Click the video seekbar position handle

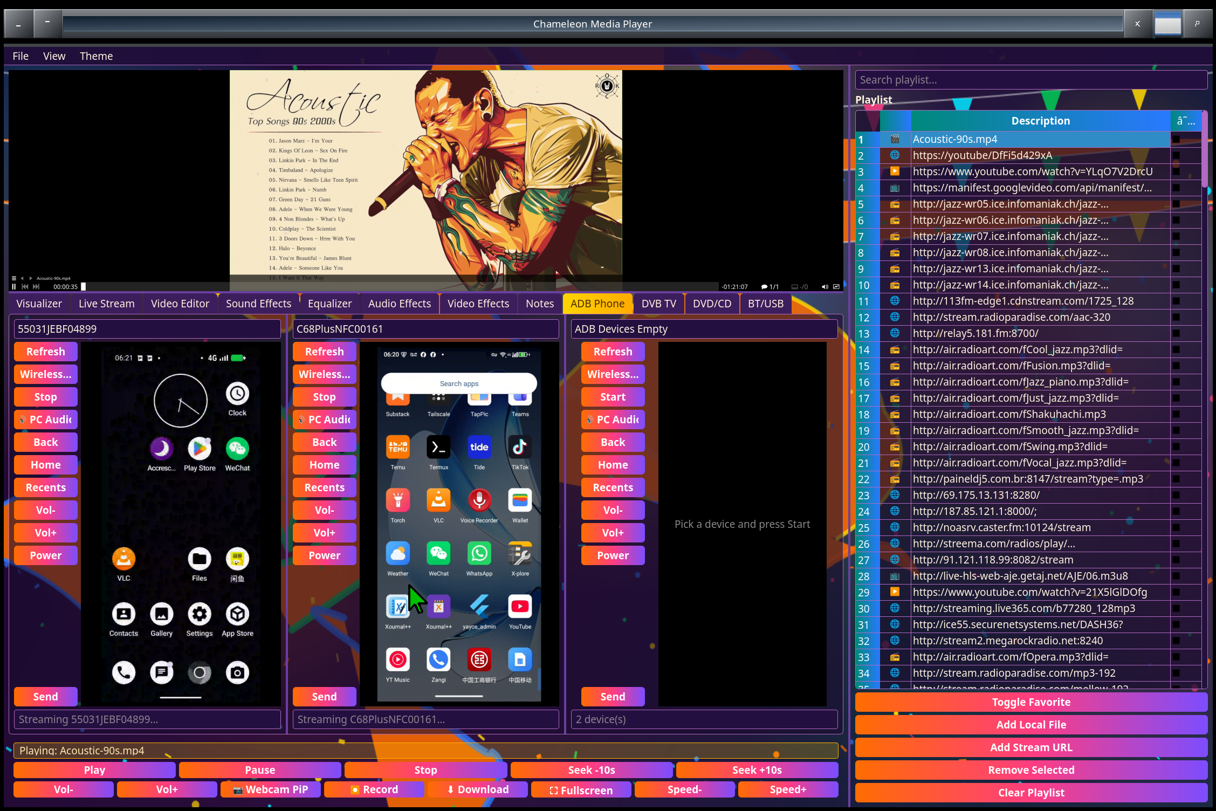84,287
